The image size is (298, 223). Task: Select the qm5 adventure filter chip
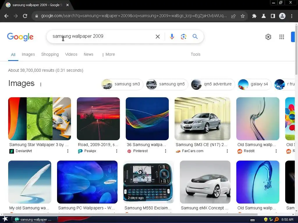point(213,84)
